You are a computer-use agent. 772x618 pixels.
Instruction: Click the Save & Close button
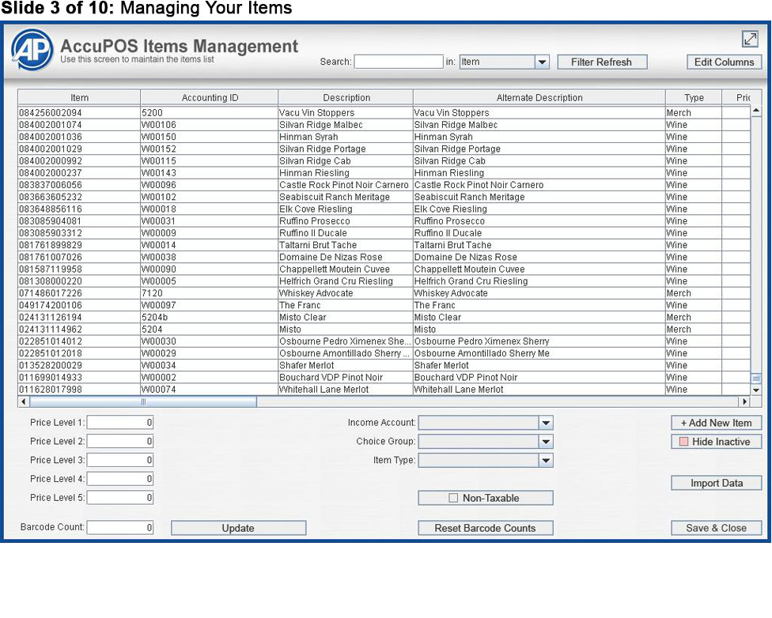click(x=716, y=528)
